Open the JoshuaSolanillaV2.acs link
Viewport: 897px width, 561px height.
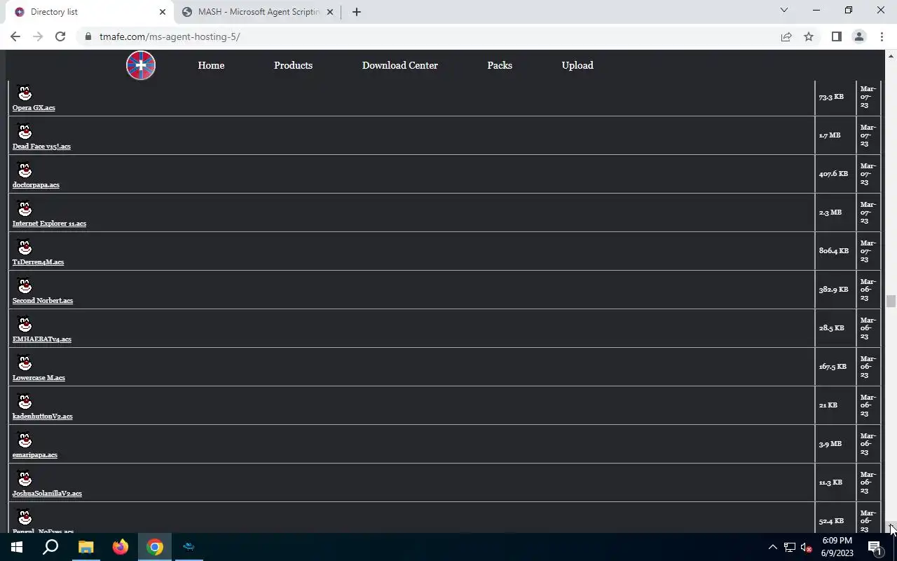(47, 494)
